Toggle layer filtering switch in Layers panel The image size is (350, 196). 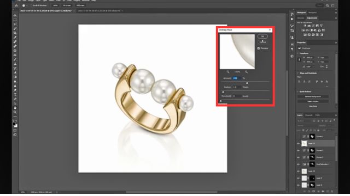(334, 120)
